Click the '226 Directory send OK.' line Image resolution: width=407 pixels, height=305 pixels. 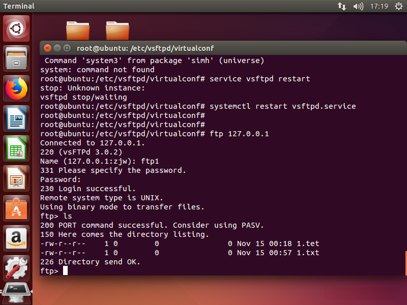pyautogui.click(x=90, y=262)
